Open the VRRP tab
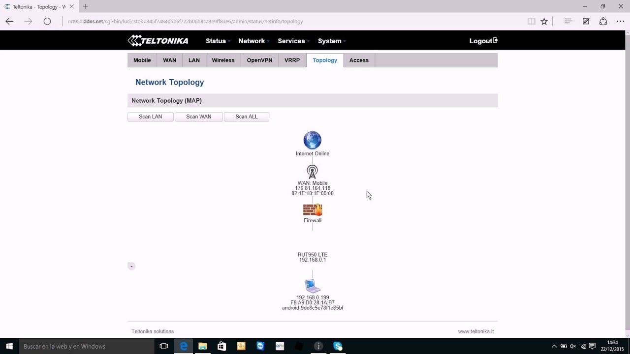630x354 pixels. pyautogui.click(x=292, y=60)
